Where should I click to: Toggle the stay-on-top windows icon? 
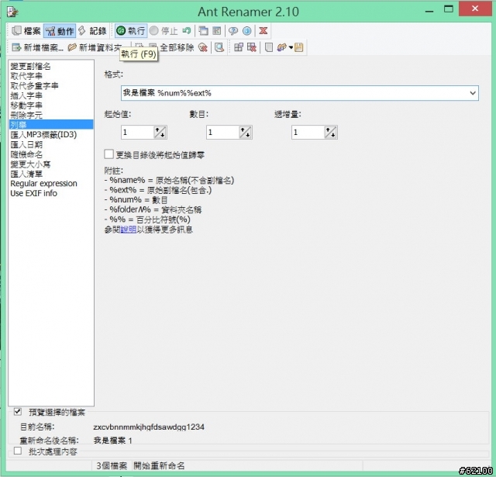click(203, 31)
